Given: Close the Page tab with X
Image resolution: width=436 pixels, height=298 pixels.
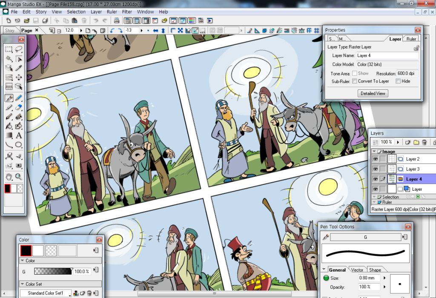Looking at the screenshot, I should (37, 30).
